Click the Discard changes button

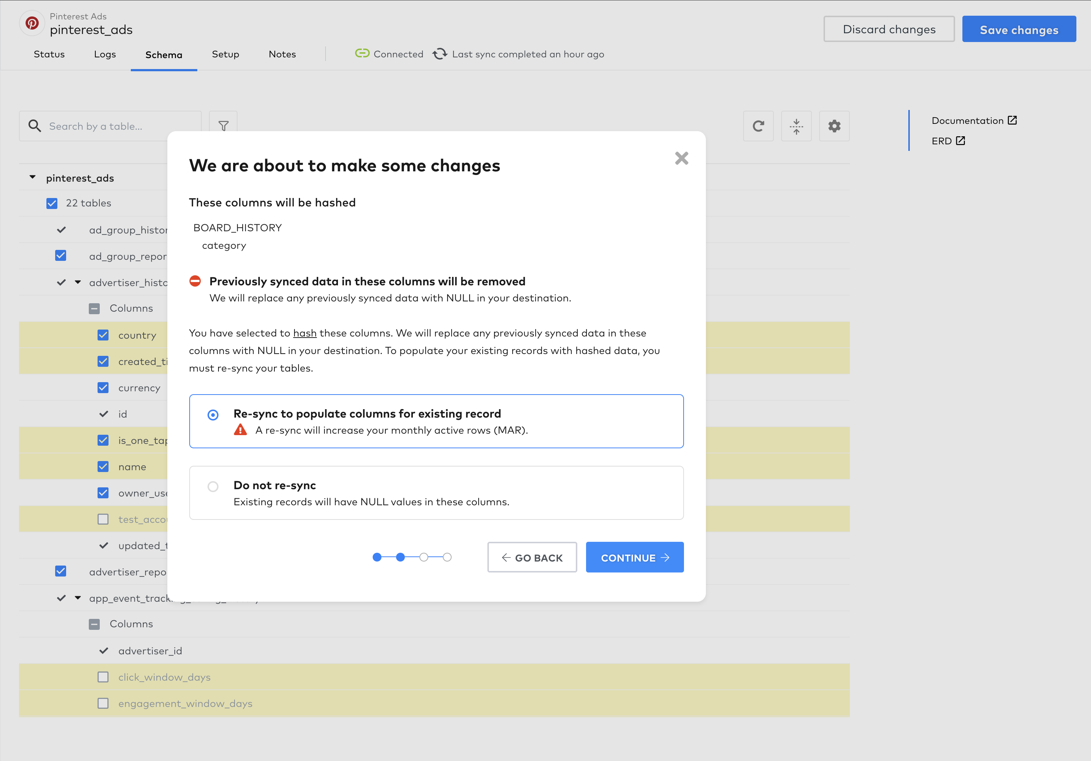pos(889,29)
